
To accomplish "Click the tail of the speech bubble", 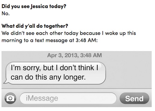I will [5, 82].
